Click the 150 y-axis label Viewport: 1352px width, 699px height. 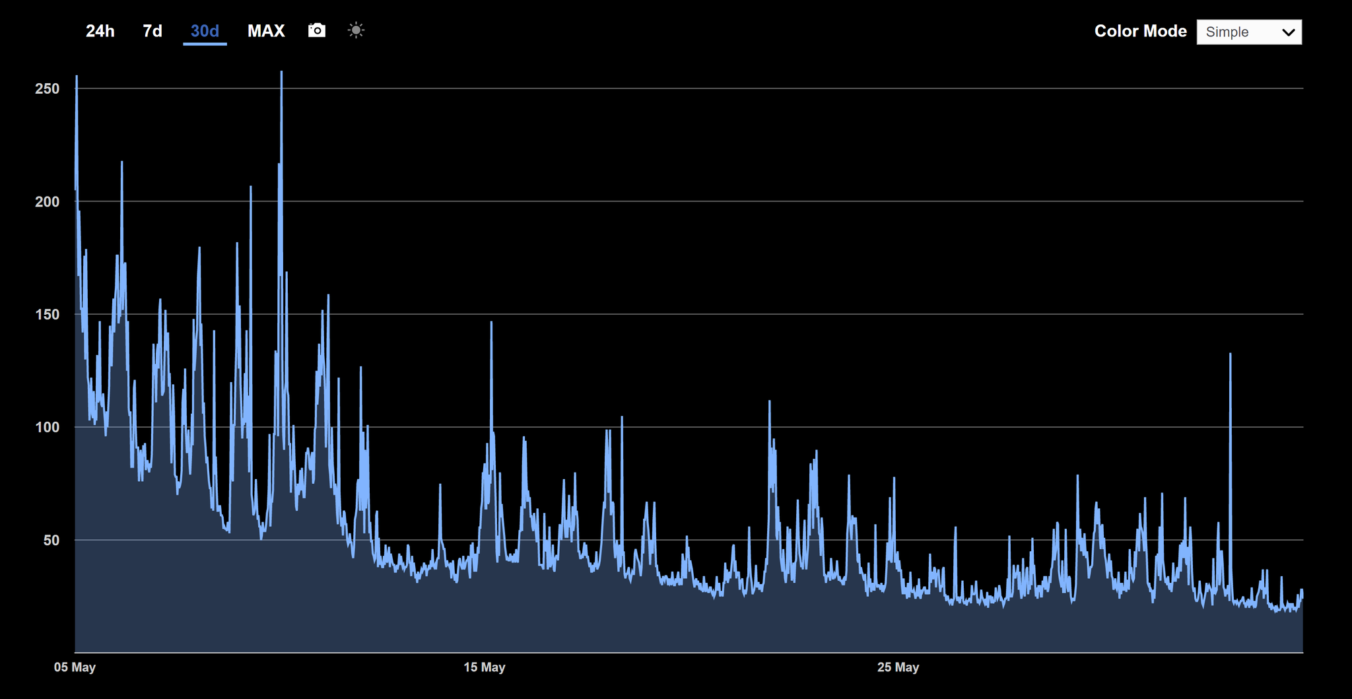pos(47,315)
